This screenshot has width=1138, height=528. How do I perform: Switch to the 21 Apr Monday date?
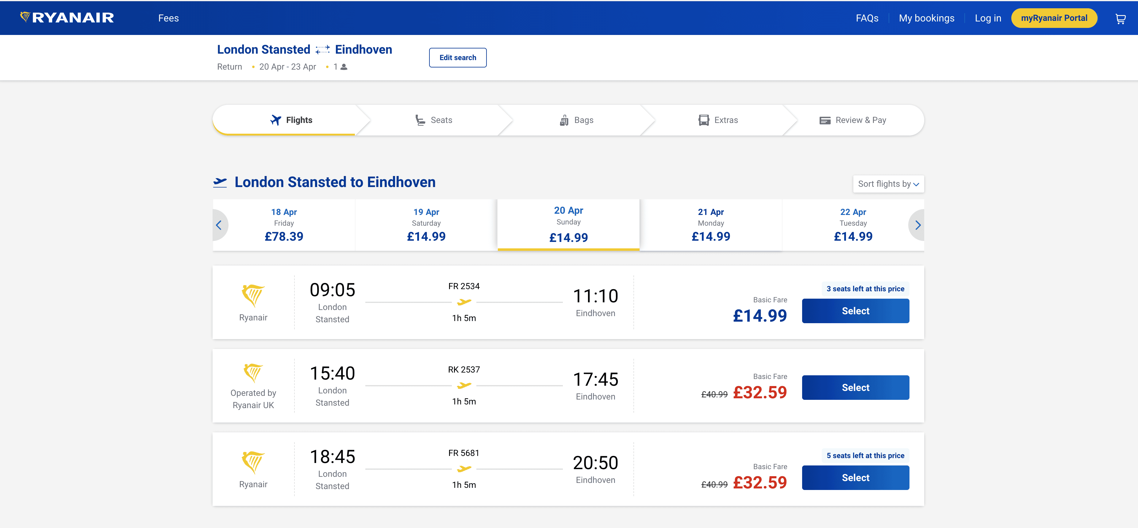click(710, 225)
